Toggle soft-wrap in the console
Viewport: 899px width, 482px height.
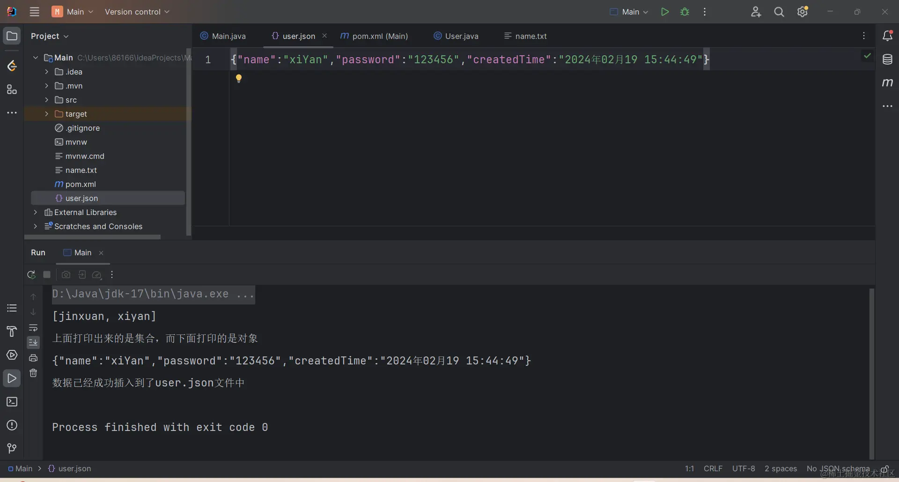[x=33, y=328]
